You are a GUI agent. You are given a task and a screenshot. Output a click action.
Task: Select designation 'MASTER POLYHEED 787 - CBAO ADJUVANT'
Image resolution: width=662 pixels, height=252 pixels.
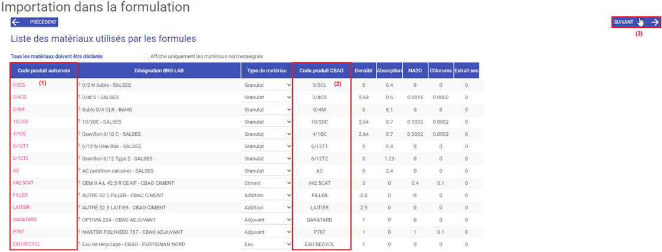[x=132, y=232]
